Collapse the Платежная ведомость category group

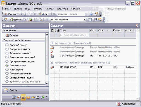[x=52, y=62]
